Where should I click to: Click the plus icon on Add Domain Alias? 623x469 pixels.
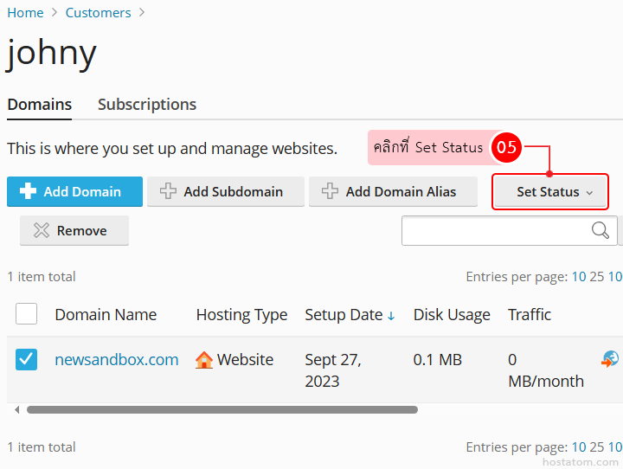point(330,191)
